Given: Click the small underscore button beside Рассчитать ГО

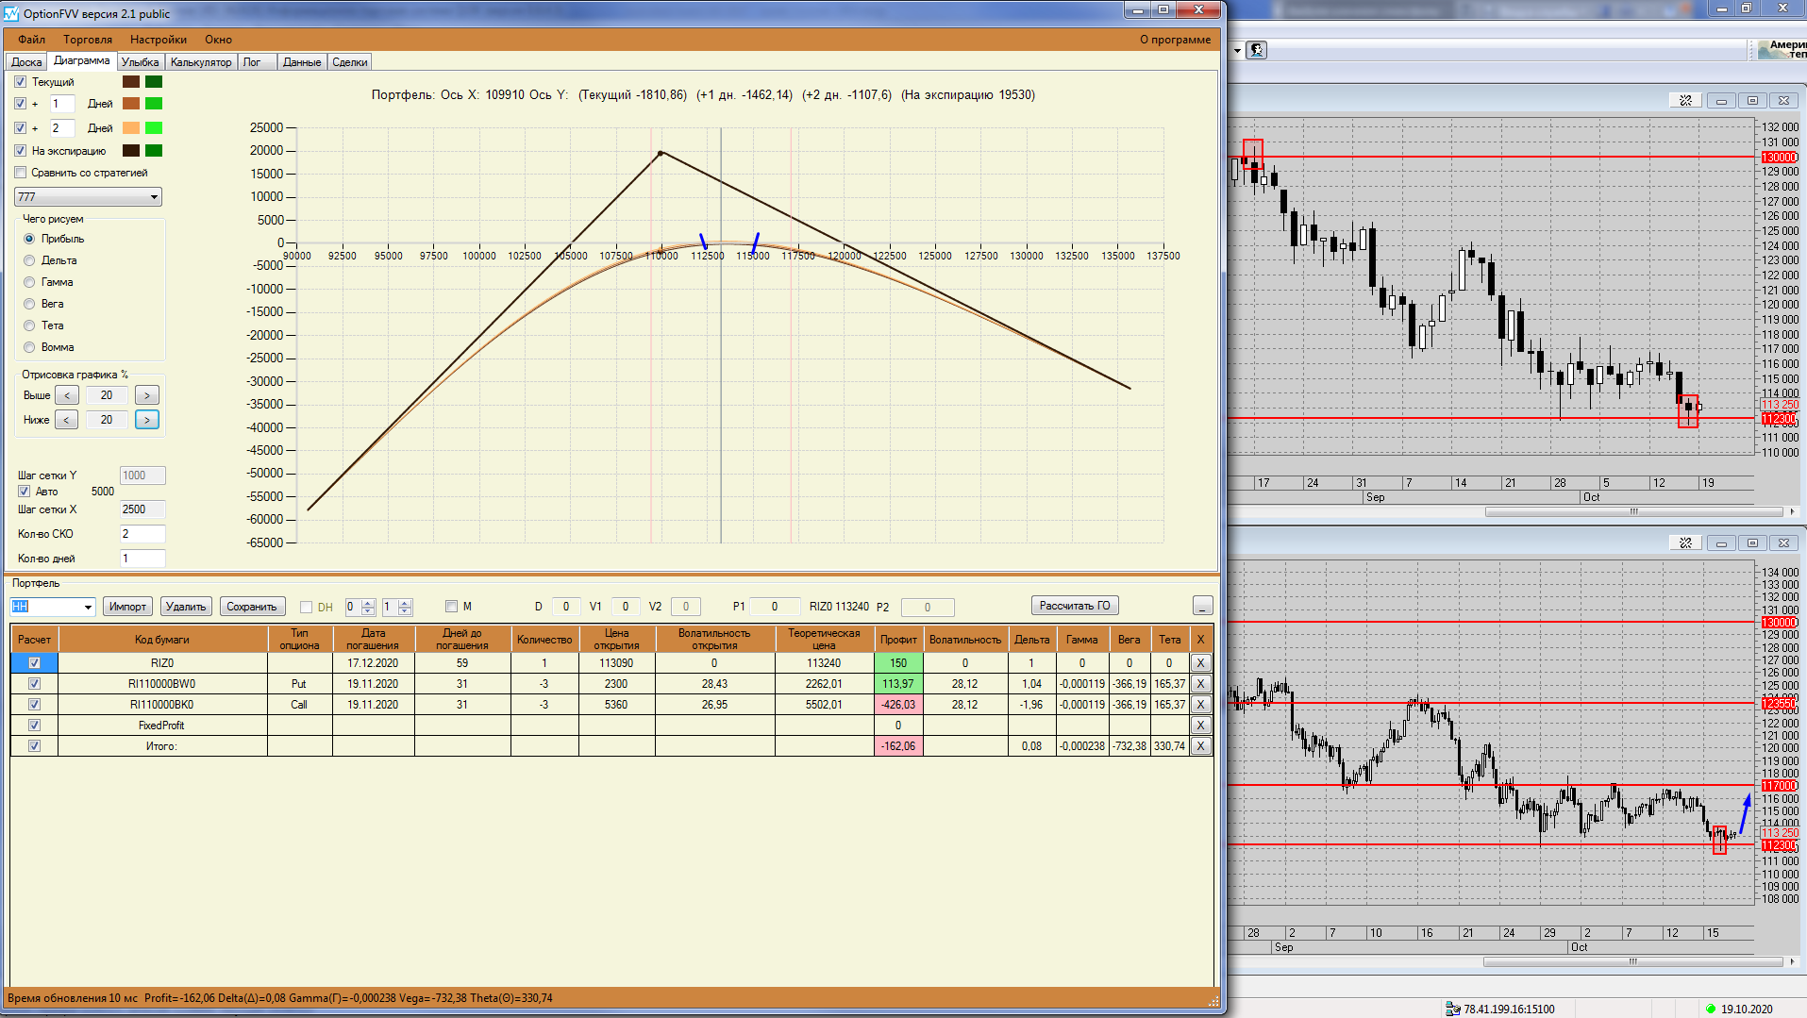Looking at the screenshot, I should tap(1202, 606).
